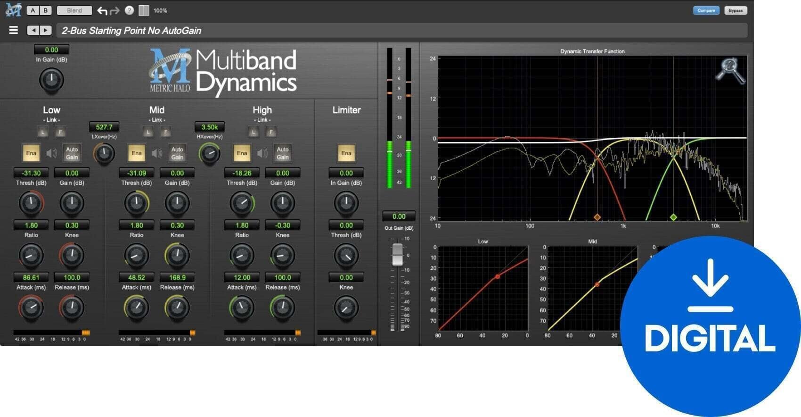Screen dimensions: 801x417
Task: Toggle Low band link L button
Action: (x=43, y=132)
